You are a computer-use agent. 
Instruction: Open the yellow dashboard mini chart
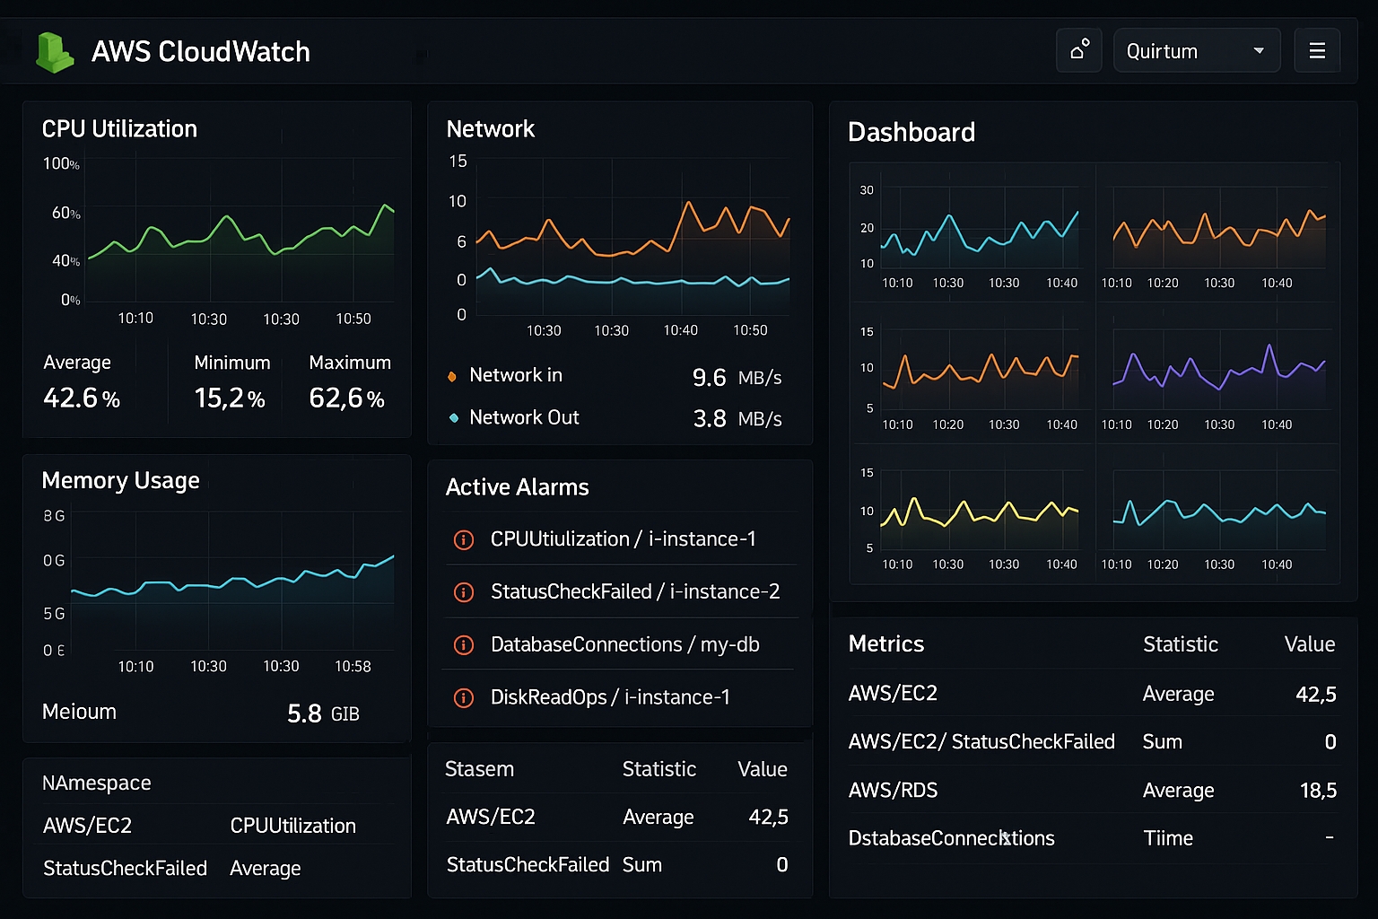click(x=979, y=512)
